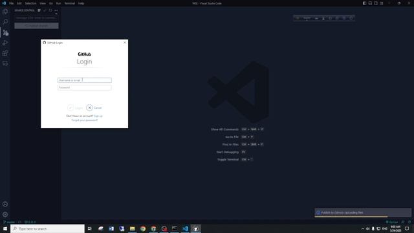Click the refresh icon in Source Control header
Screen dimensions: 414x233
[x=50, y=10]
